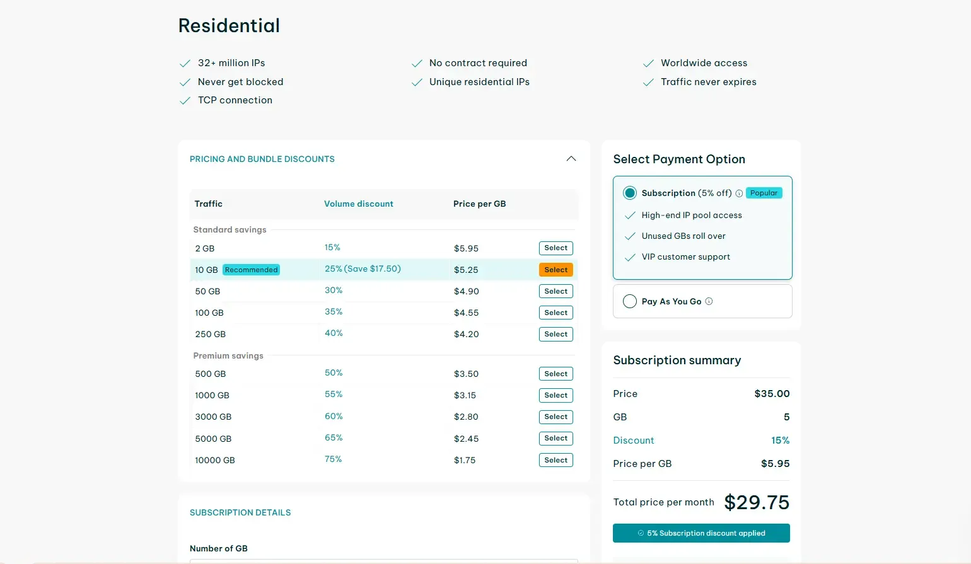This screenshot has height=564, width=971.
Task: Click the info icon beside Pay As You Go
Action: click(709, 301)
